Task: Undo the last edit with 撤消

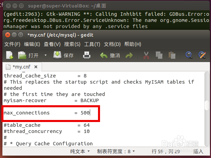Action: pyautogui.click(x=110, y=56)
